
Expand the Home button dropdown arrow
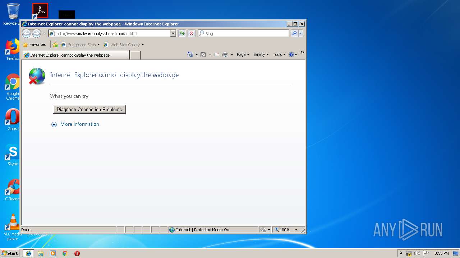coord(197,54)
